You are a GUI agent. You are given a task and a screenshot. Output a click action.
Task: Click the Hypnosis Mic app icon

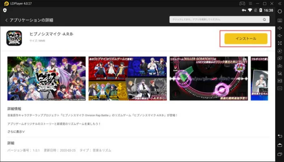coord(14,38)
